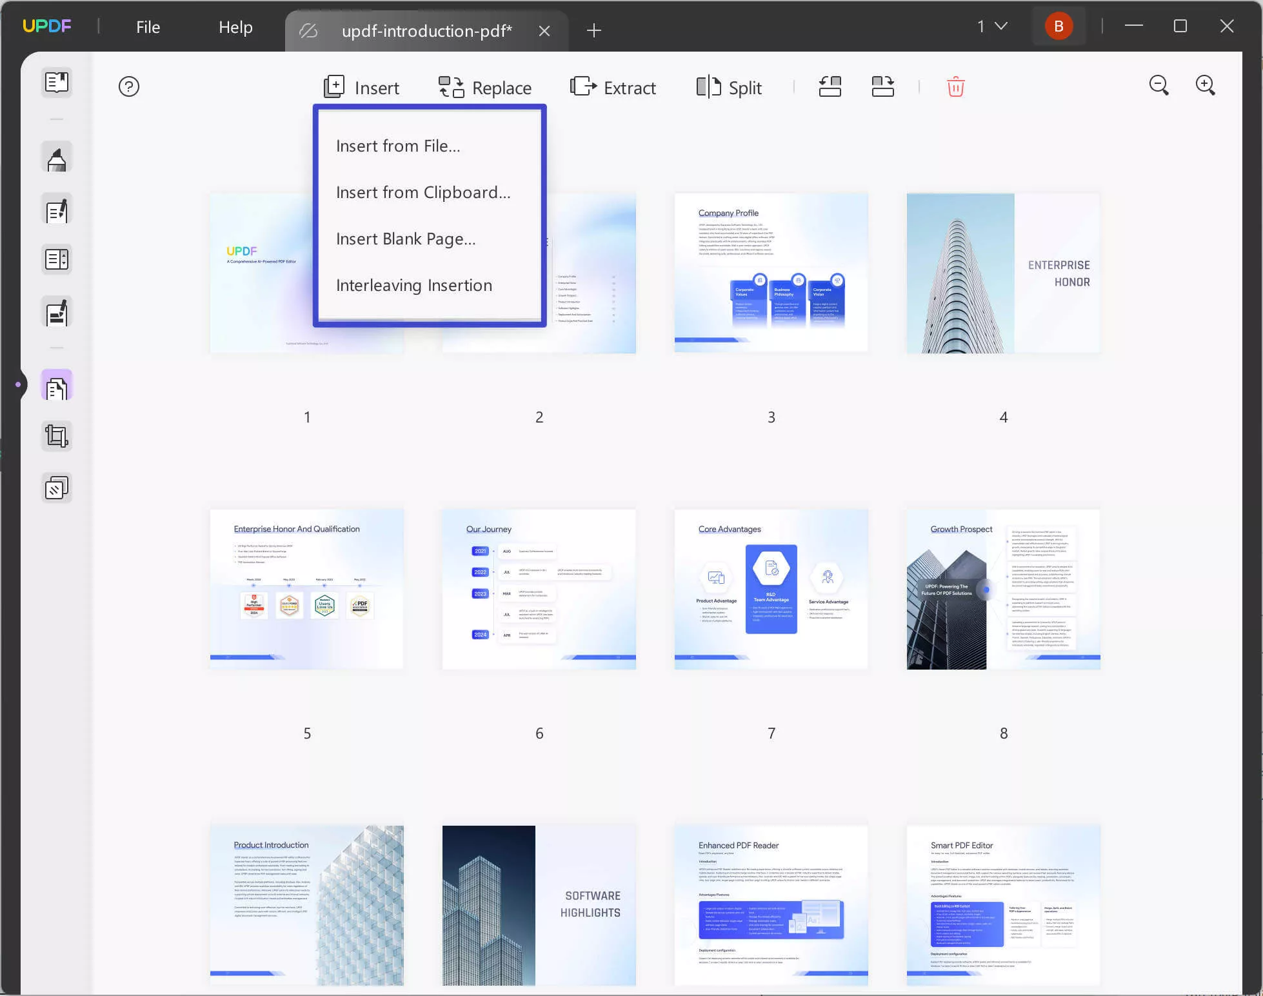Select the Edit PDF tool icon
This screenshot has width=1263, height=996.
(x=55, y=210)
